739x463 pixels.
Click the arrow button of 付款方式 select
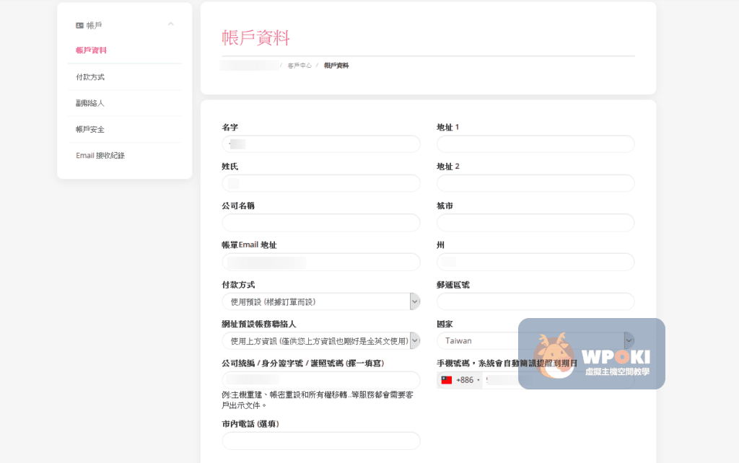[415, 301]
